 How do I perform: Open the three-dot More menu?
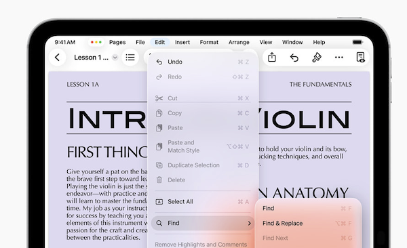(x=338, y=58)
